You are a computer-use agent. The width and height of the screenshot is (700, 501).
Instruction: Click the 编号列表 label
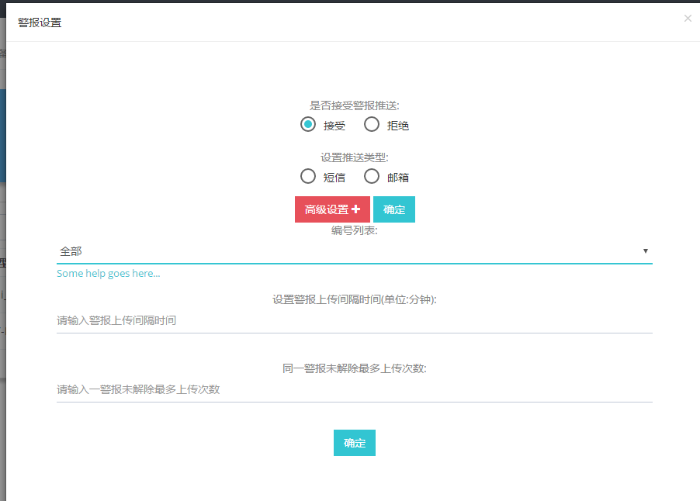[355, 230]
